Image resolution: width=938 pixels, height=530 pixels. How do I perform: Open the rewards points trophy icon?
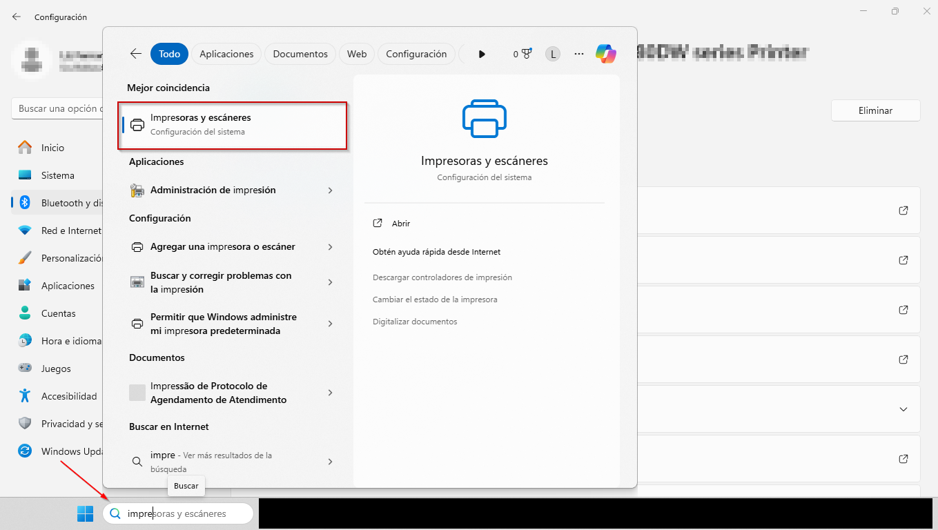pyautogui.click(x=527, y=54)
